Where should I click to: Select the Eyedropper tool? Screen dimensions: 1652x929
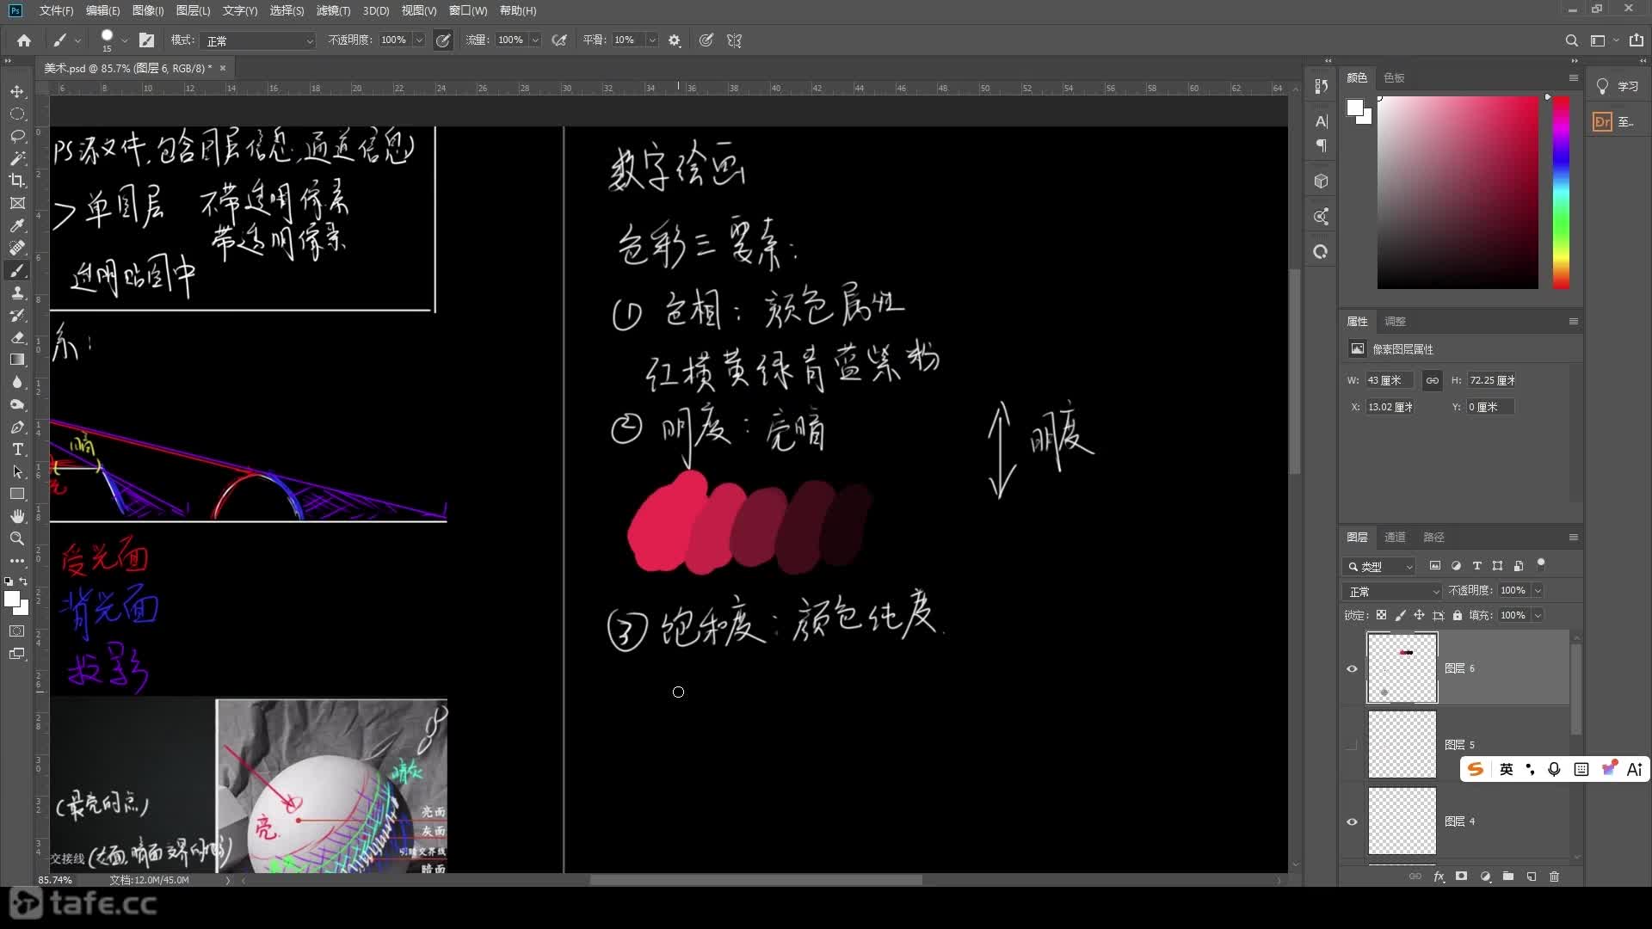point(17,225)
